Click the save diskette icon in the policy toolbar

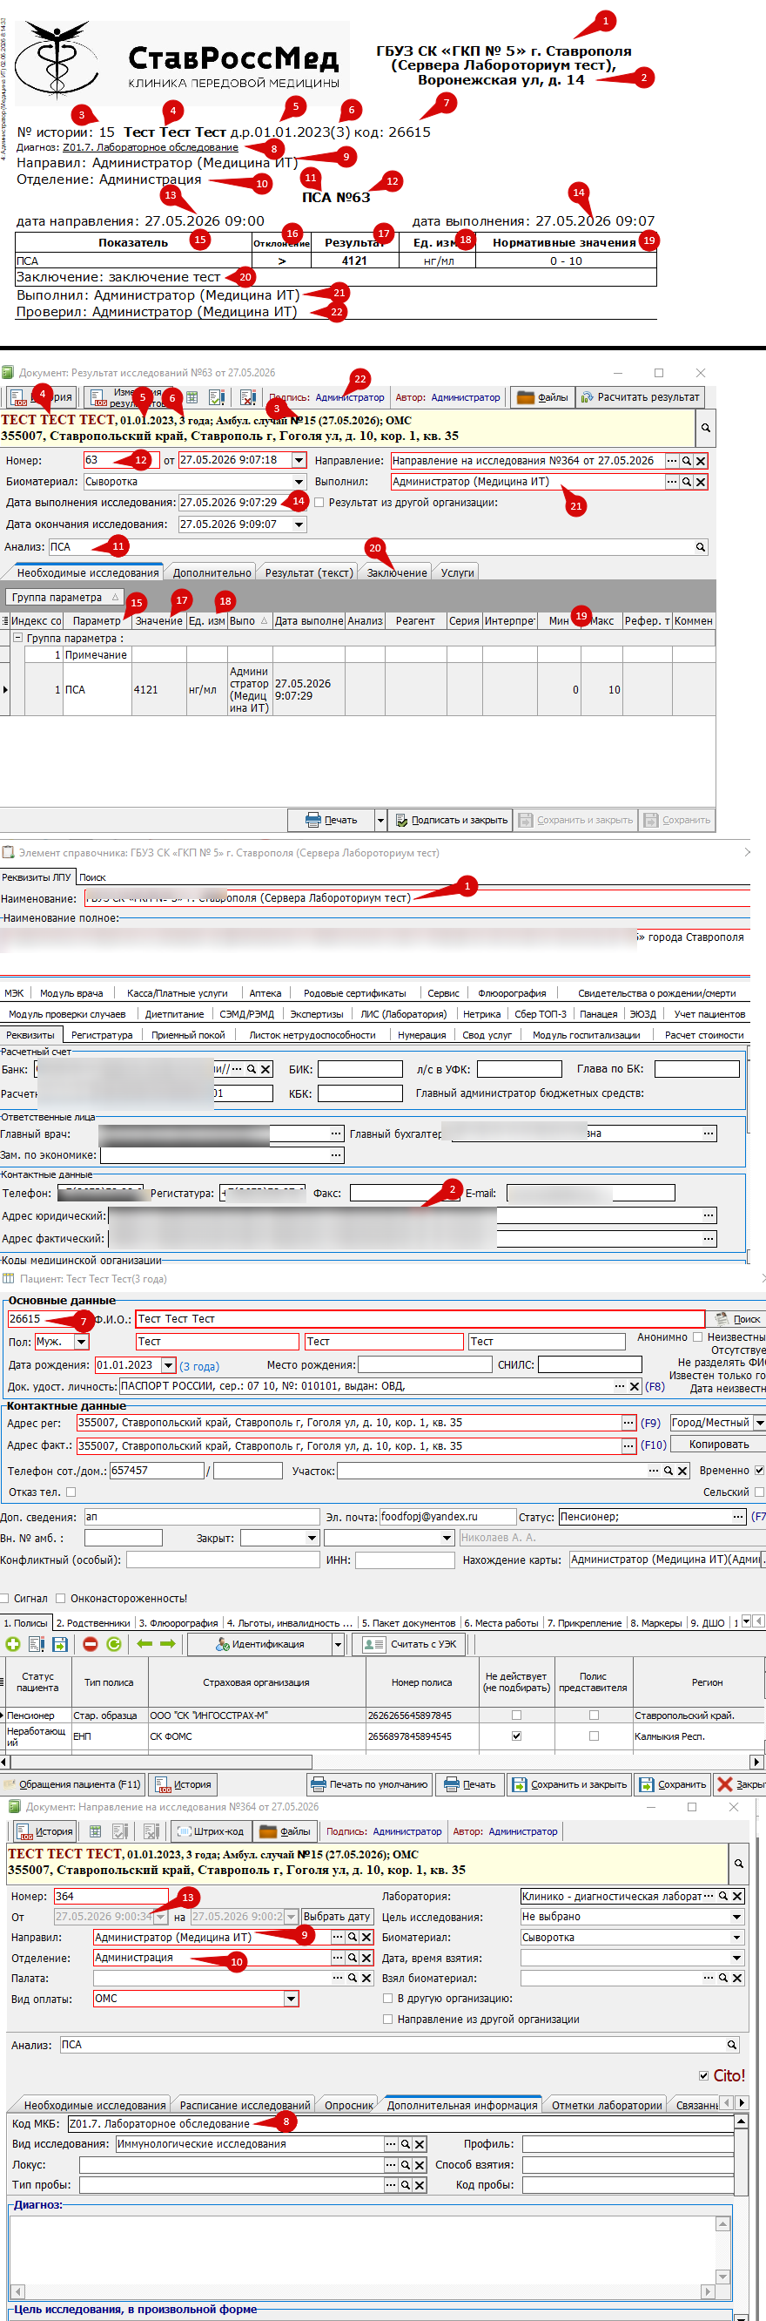pos(59,1644)
